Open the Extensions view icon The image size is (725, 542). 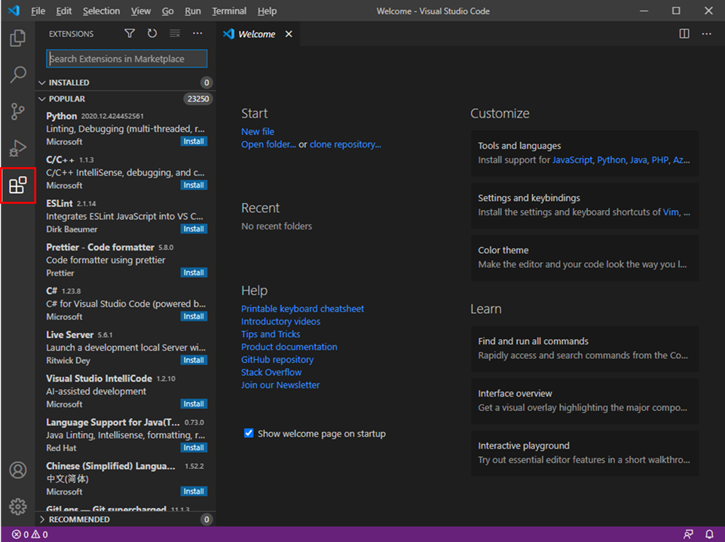[17, 185]
